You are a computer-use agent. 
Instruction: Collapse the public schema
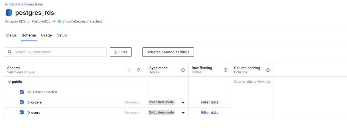(9, 82)
